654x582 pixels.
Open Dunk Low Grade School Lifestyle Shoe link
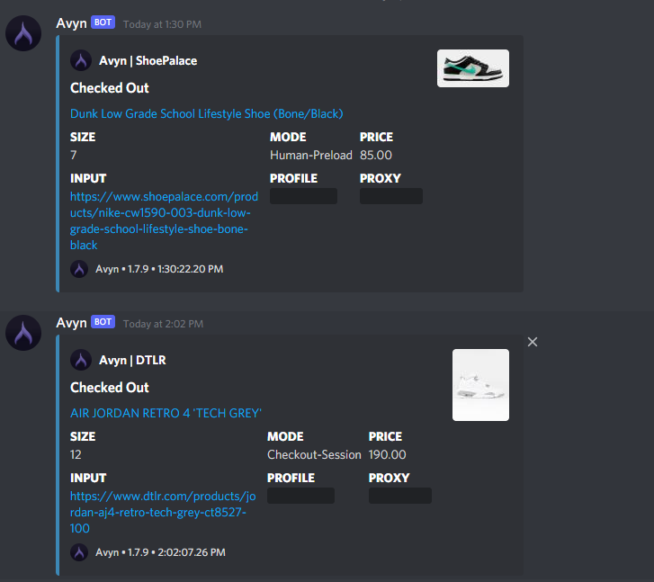coord(207,113)
